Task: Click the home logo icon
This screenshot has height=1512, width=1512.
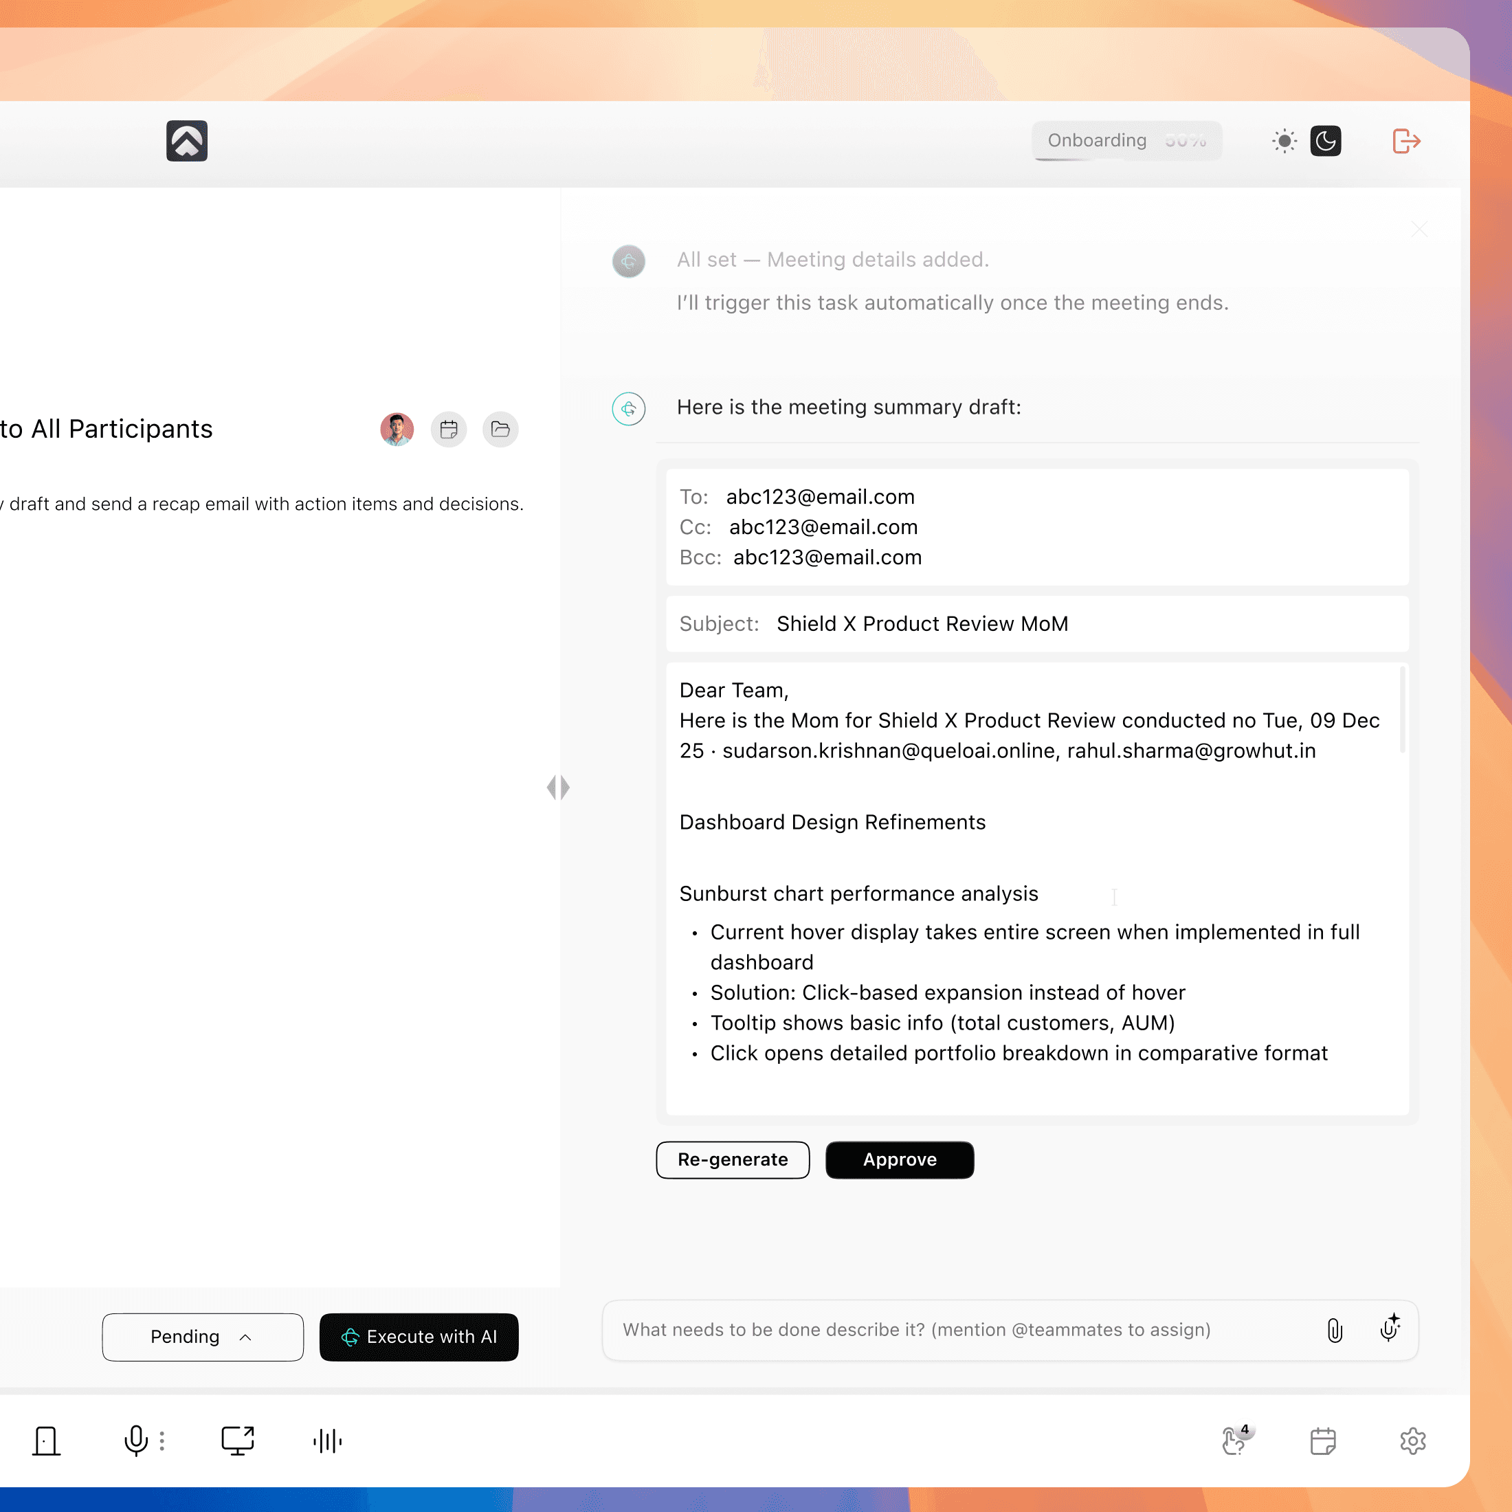Action: 186,141
